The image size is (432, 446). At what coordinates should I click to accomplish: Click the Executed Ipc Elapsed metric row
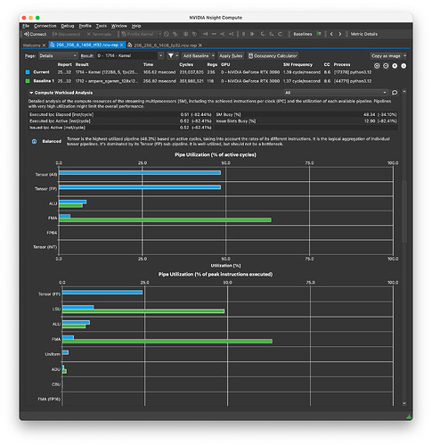click(x=120, y=114)
